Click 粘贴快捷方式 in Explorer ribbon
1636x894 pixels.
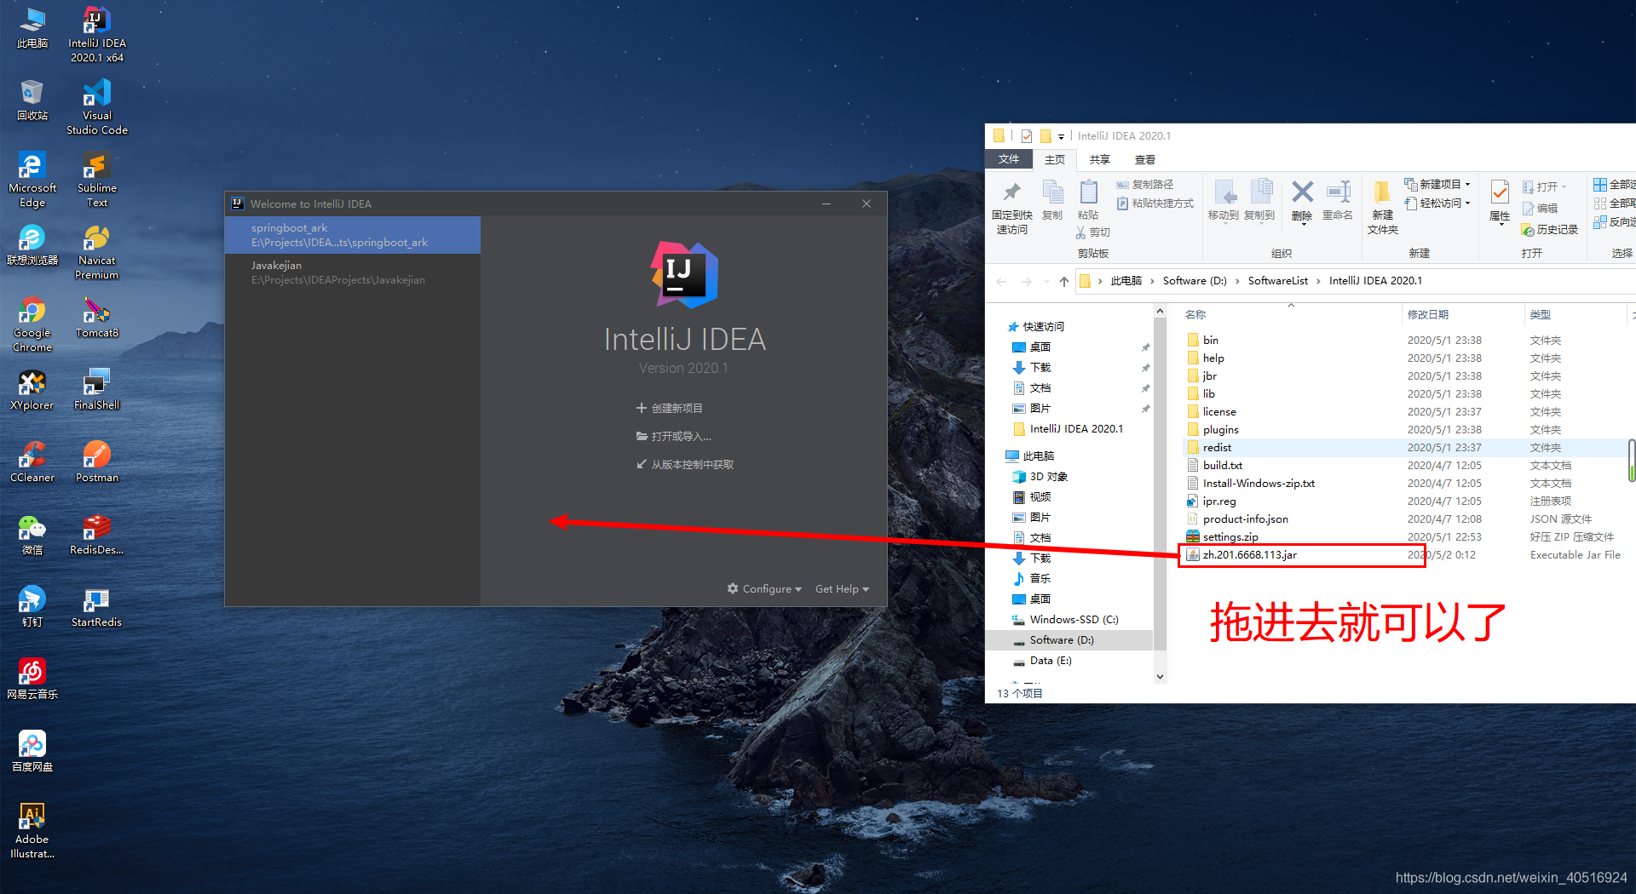(1155, 203)
